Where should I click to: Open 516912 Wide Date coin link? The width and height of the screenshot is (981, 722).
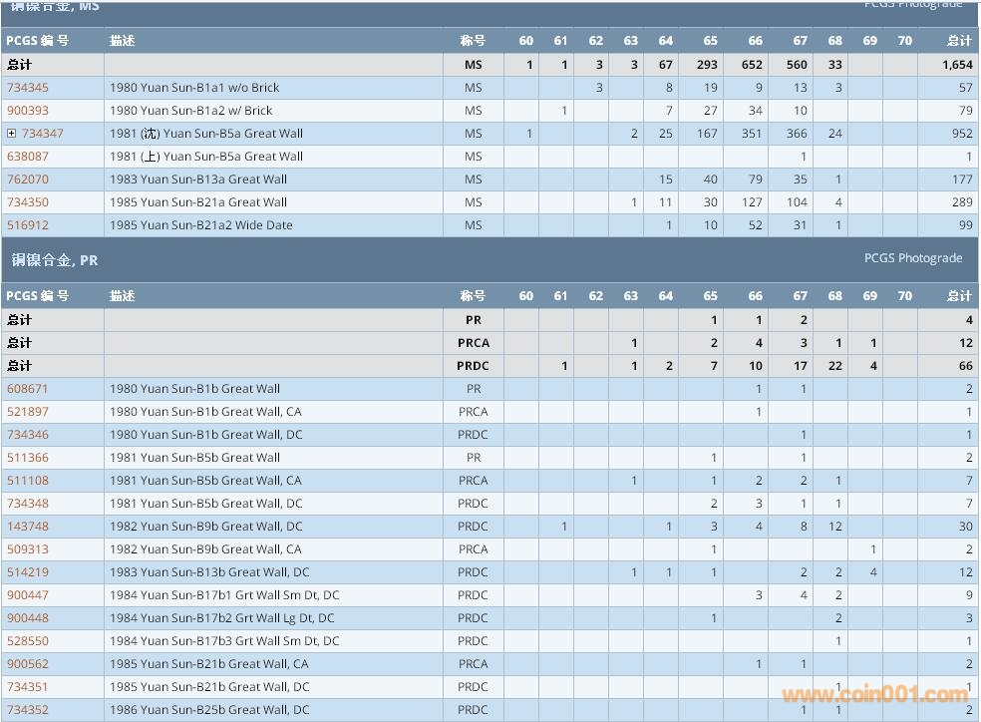(27, 225)
